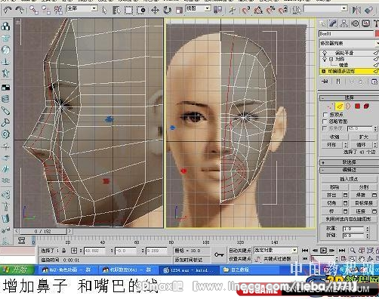379x299 pixels.
Task: Activate the Select Object arrow tool
Action: tap(104, 10)
